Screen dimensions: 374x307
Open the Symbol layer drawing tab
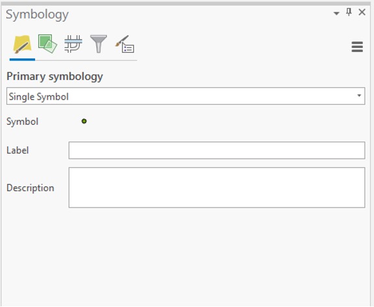pos(73,44)
